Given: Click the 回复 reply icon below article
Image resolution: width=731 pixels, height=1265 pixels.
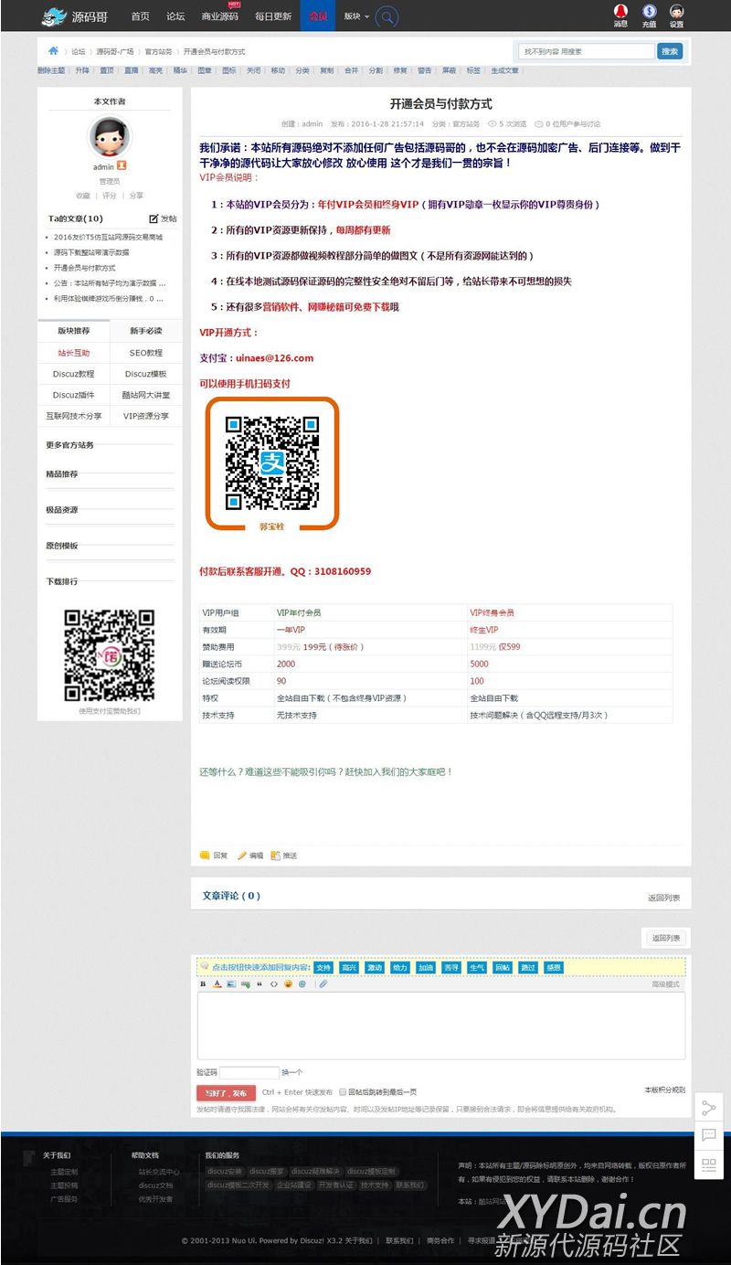Looking at the screenshot, I should (x=206, y=856).
